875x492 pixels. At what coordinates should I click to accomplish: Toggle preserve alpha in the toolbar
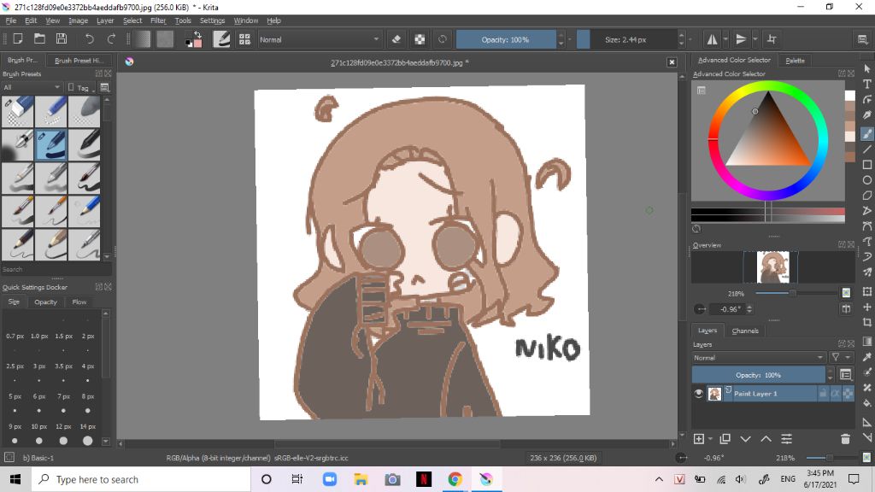coord(420,39)
